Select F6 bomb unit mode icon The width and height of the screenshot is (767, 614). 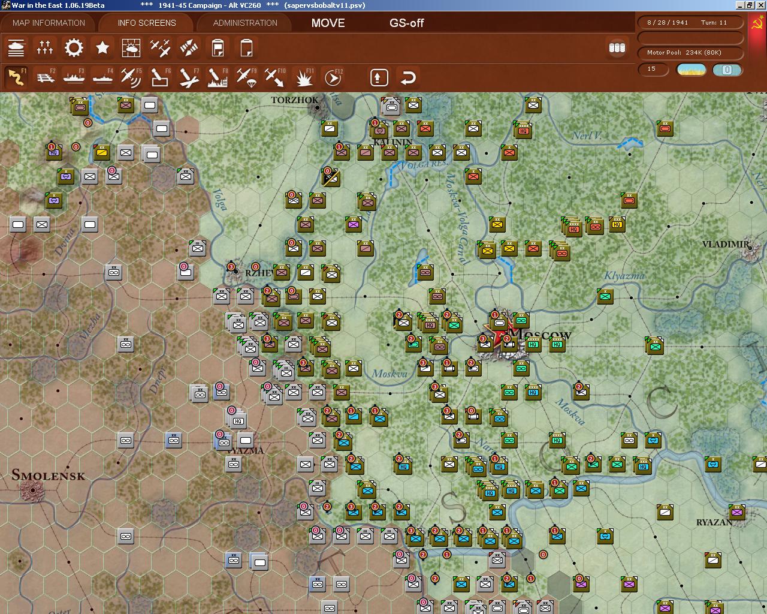tap(160, 77)
